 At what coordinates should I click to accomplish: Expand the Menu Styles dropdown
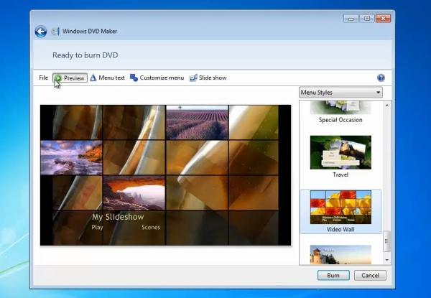point(340,93)
